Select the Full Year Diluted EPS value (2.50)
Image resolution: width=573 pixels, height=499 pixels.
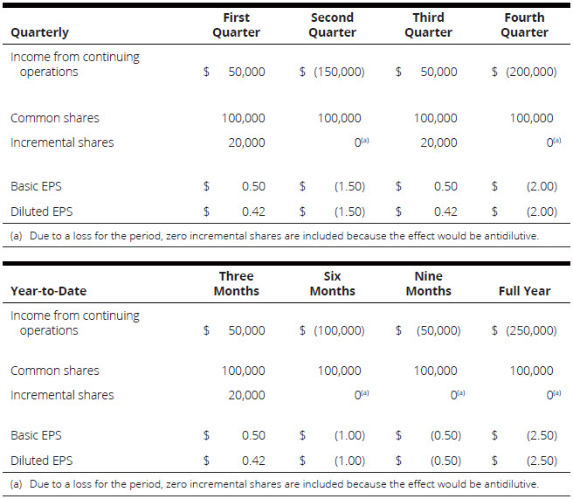[537, 460]
